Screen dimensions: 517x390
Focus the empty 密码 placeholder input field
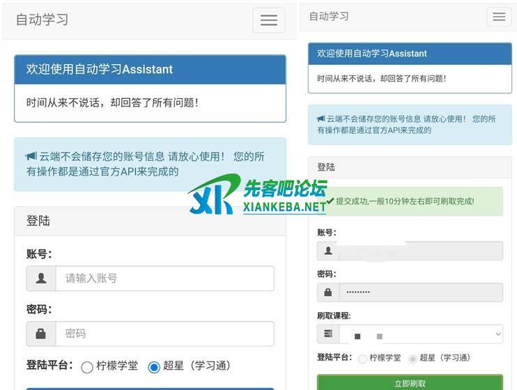click(164, 334)
